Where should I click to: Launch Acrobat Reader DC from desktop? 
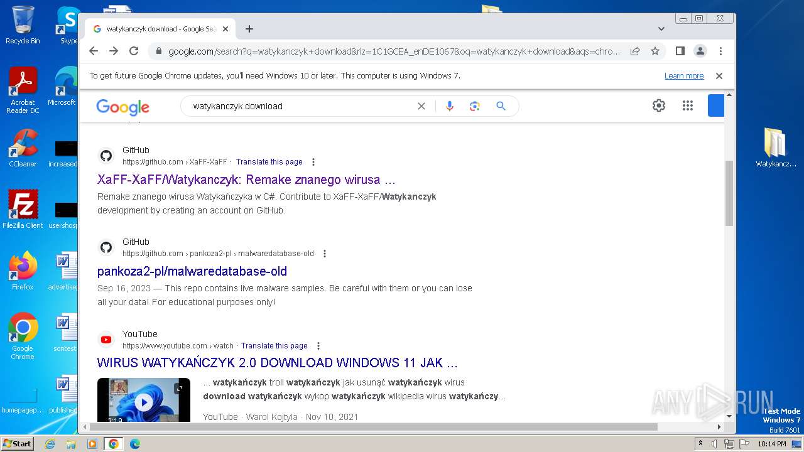click(23, 90)
